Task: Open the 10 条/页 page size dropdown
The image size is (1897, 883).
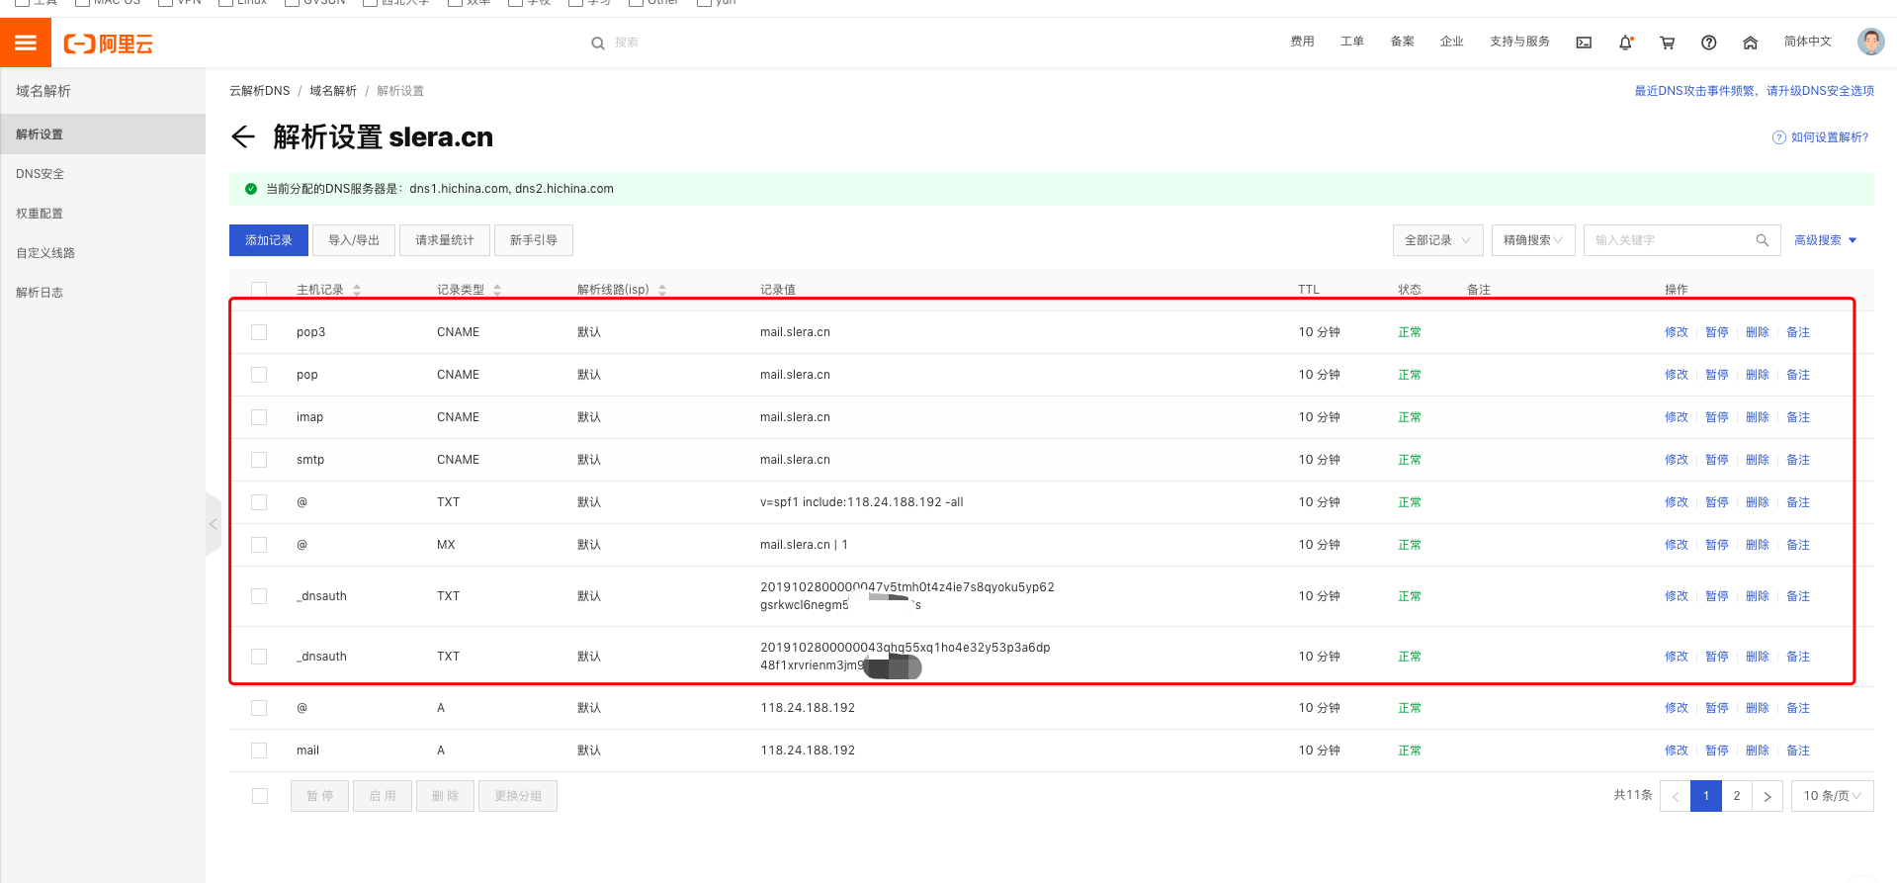Action: click(1832, 796)
